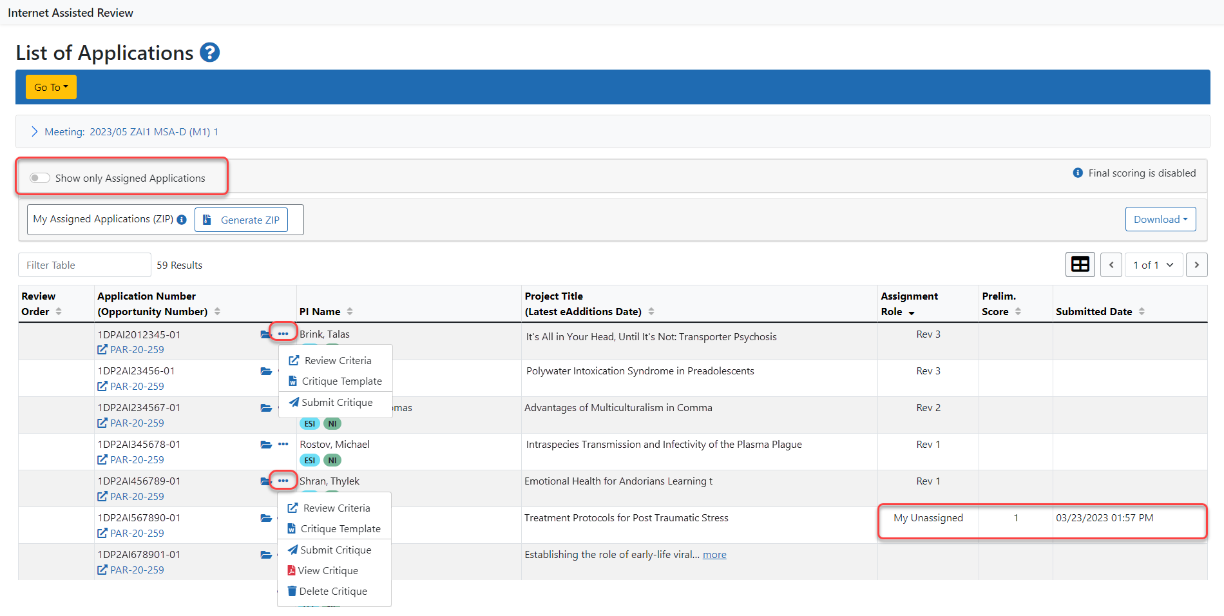Choose Delete Critique from the menu
Image resolution: width=1224 pixels, height=616 pixels.
(x=327, y=591)
